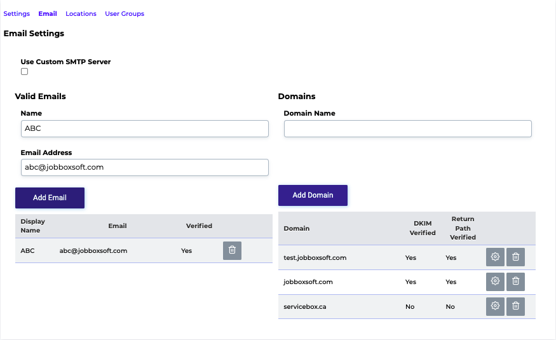Click the Domains section heading
Viewport: 556px width, 340px height.
point(297,97)
